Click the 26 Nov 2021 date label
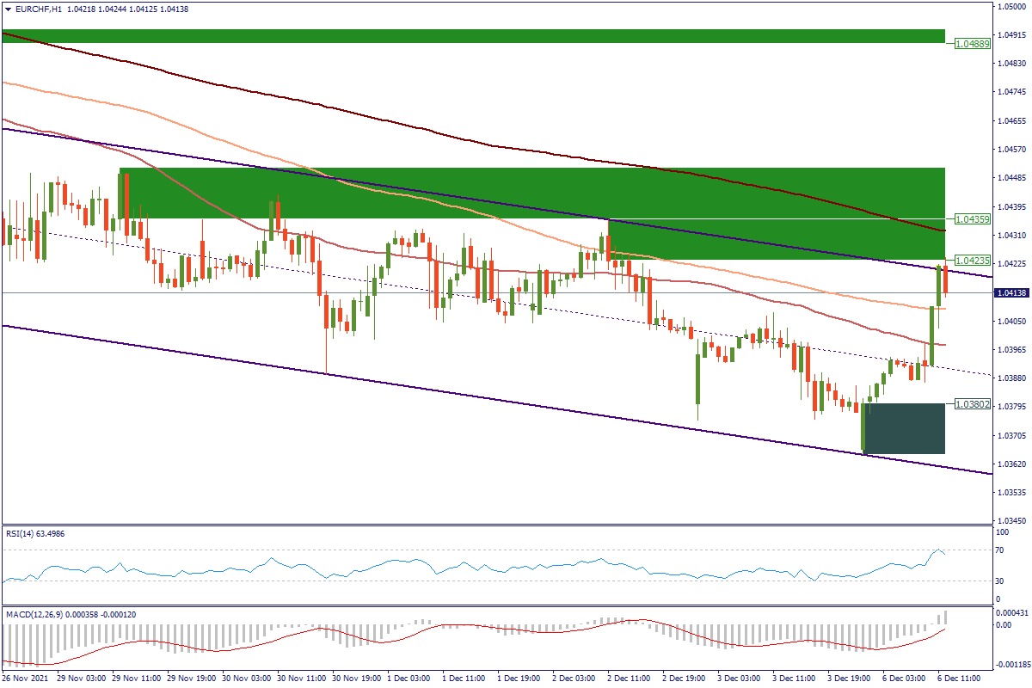The width and height of the screenshot is (1032, 688). click(x=26, y=678)
